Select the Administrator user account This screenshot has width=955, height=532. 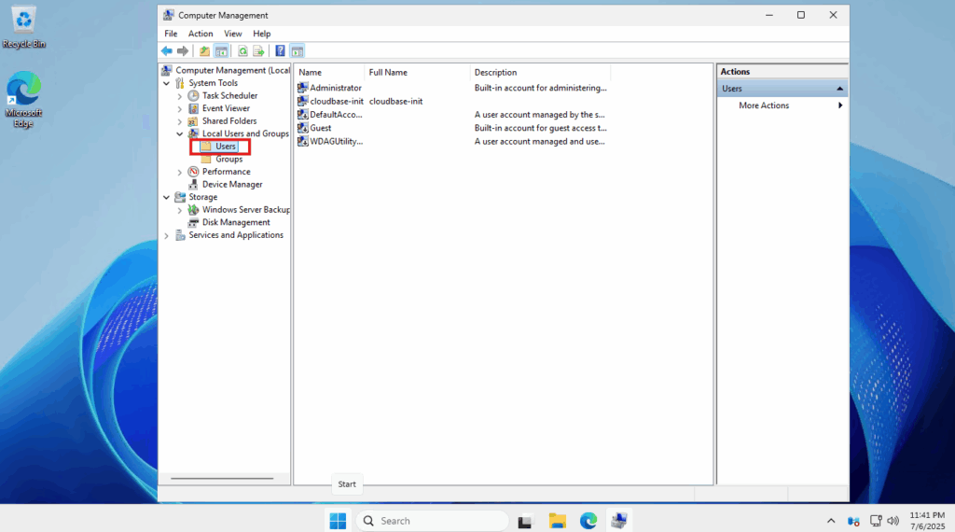(335, 88)
